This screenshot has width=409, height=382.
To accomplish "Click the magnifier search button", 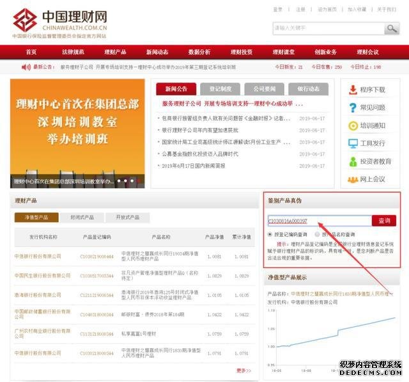I will pyautogui.click(x=392, y=28).
